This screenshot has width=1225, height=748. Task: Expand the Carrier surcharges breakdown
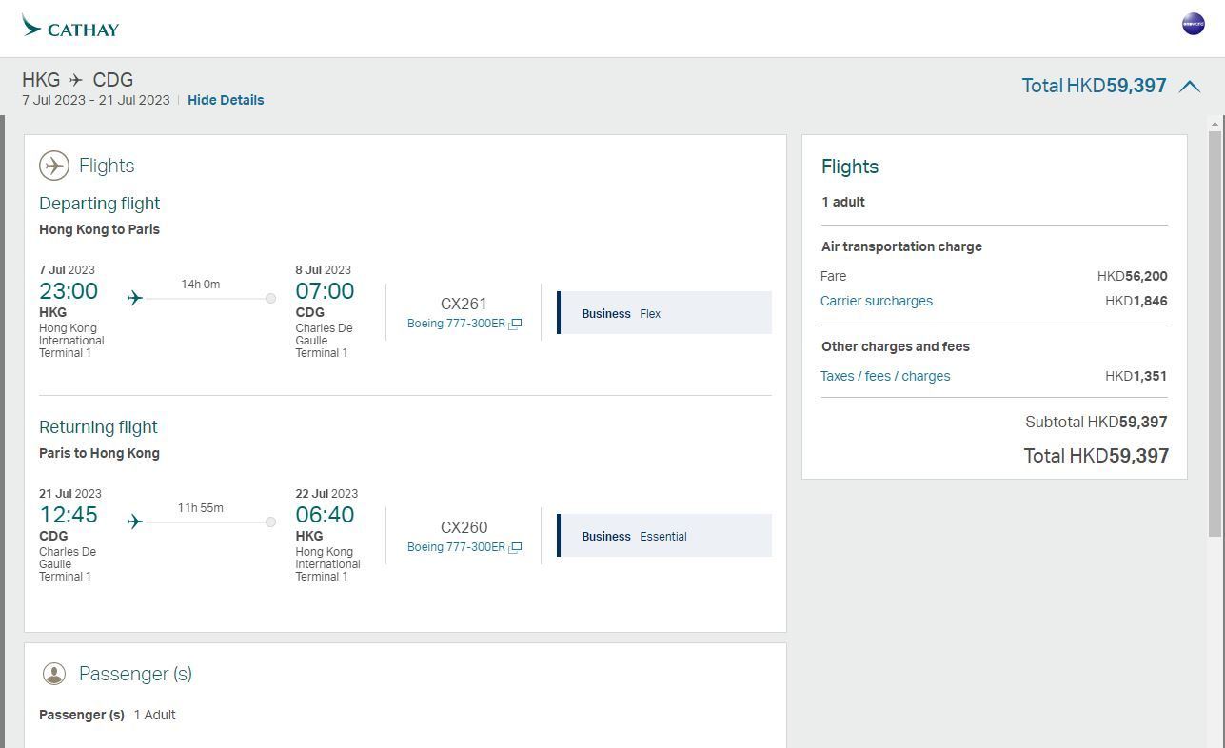click(x=876, y=301)
